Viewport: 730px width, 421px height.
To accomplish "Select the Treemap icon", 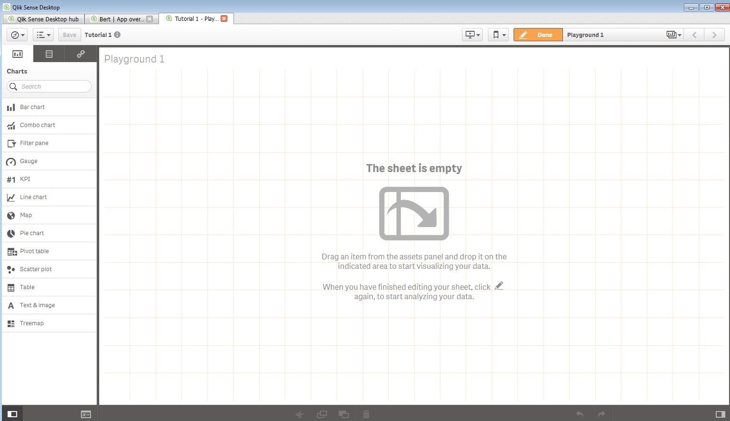I will coord(11,324).
